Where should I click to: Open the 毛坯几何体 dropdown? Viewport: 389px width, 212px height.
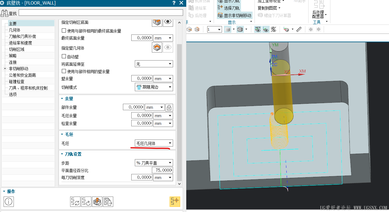154,143
